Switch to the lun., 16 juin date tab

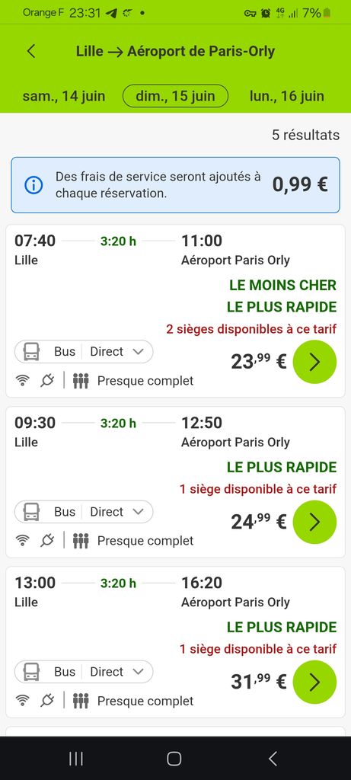[287, 96]
